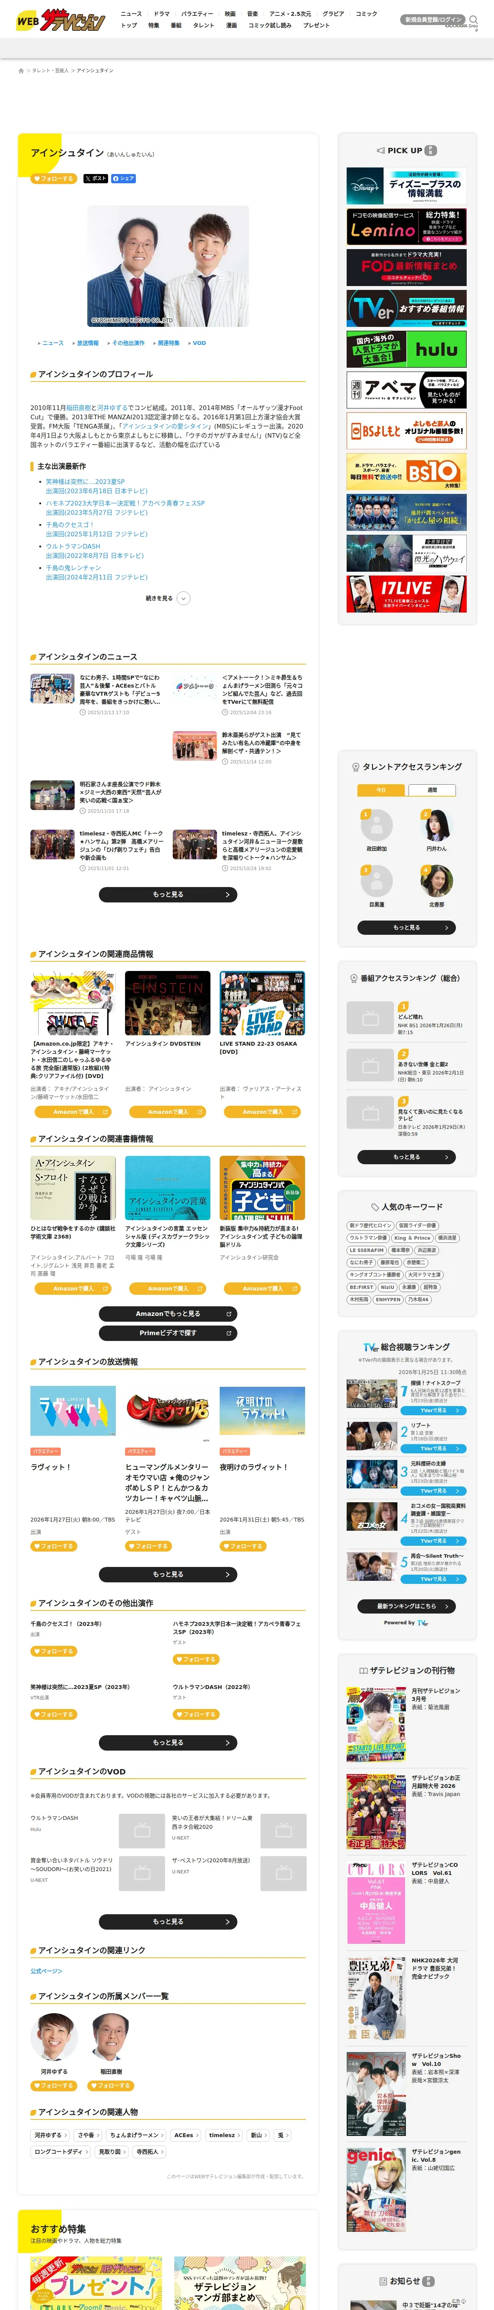Open Disney+ banner in PICK UP
The image size is (494, 2310).
[406, 186]
